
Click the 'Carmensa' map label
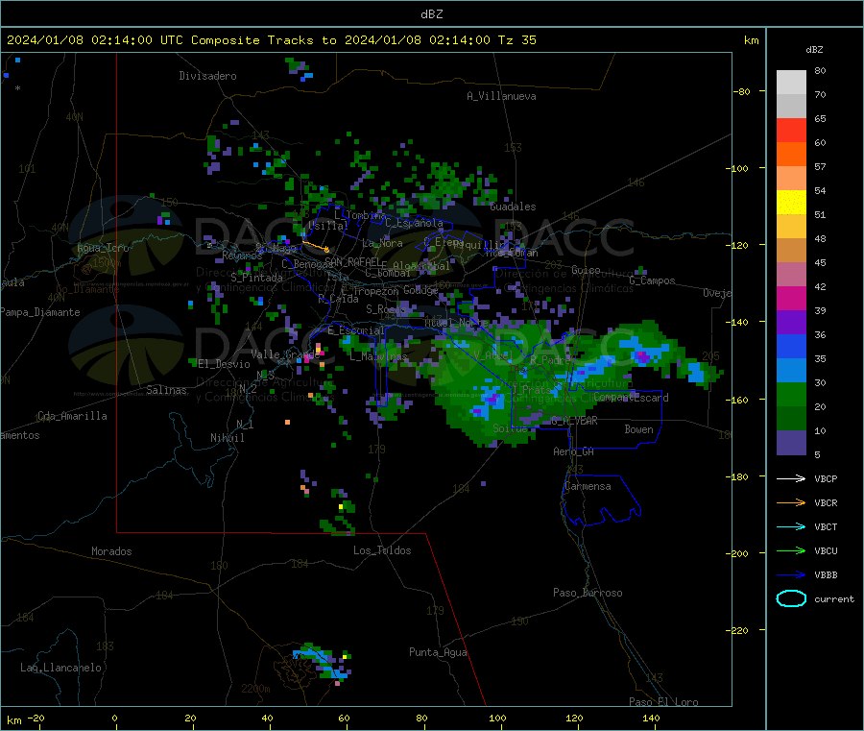pyautogui.click(x=588, y=486)
